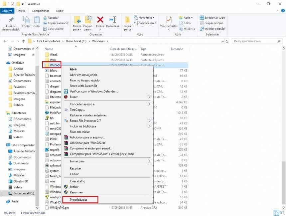286x216 pixels.
Task: Switch to large icons view in status bar
Action: 282,213
